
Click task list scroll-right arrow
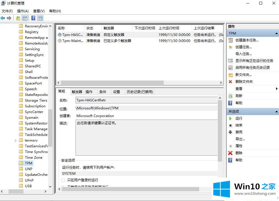click(x=221, y=83)
